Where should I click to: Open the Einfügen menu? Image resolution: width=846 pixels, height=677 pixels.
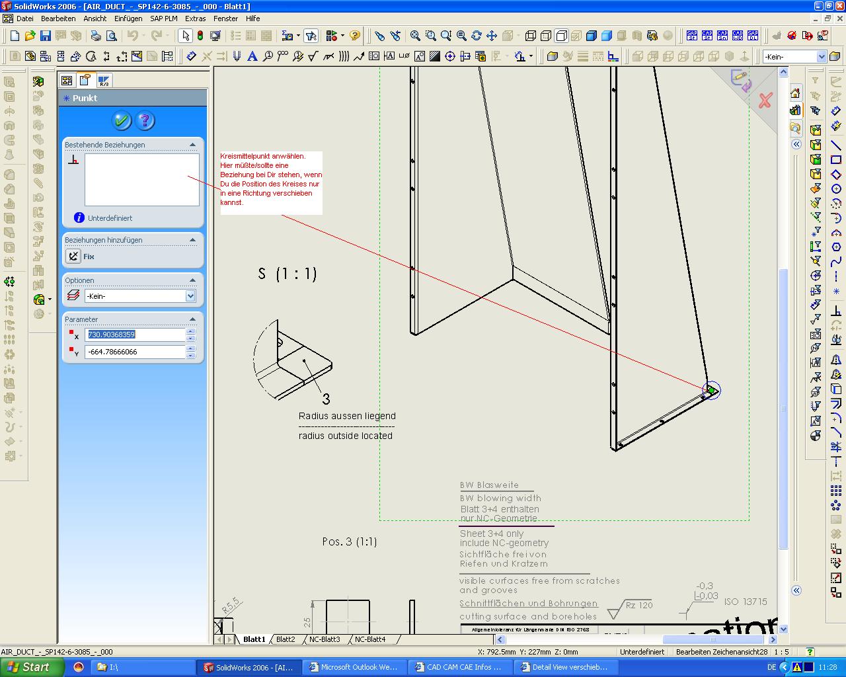coord(128,19)
